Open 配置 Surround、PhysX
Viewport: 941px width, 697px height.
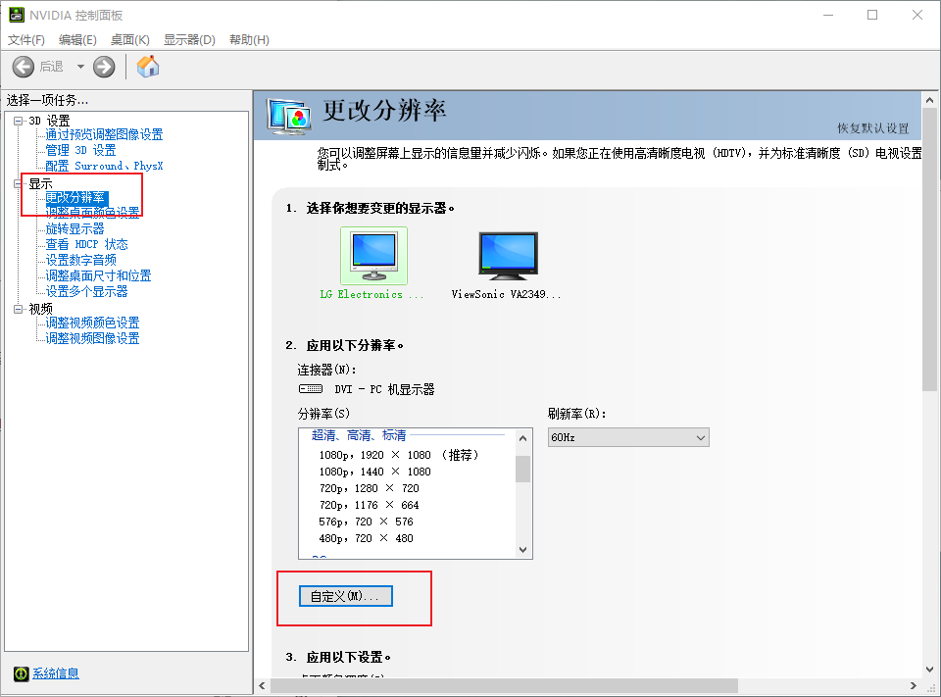[105, 166]
